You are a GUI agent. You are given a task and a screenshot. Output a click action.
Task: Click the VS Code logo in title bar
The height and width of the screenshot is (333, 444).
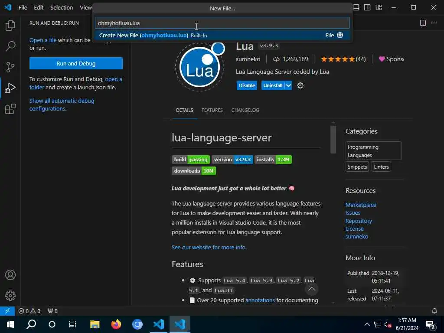point(8,7)
